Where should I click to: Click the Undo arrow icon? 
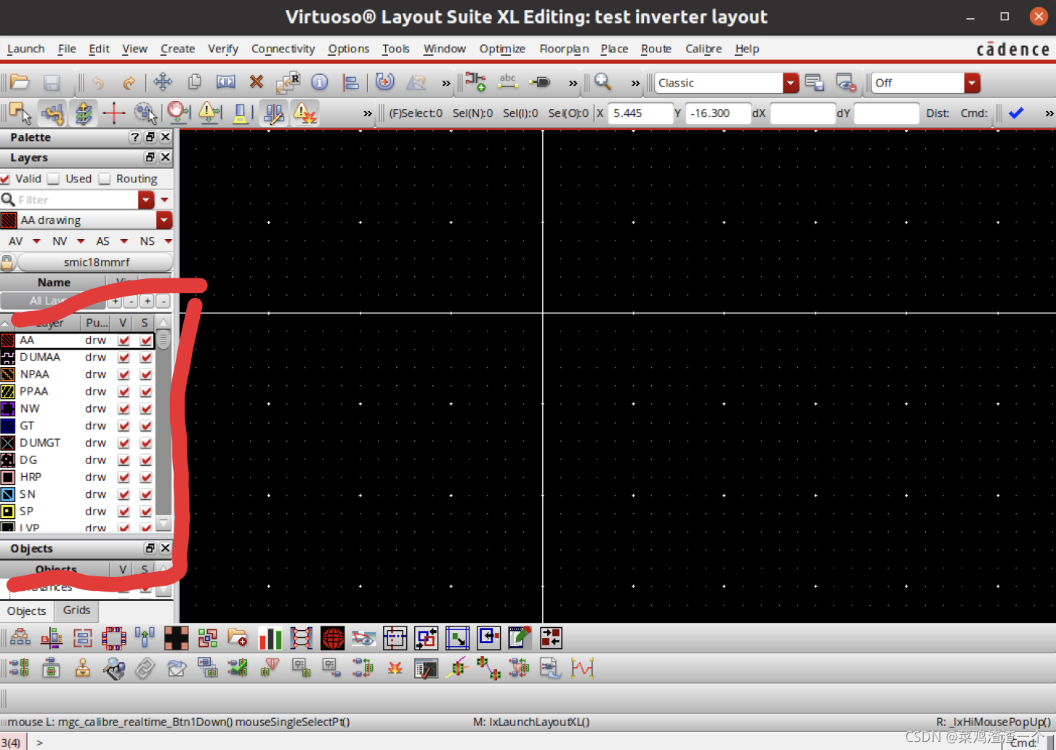coord(98,82)
